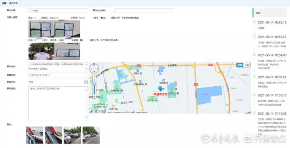Click the description box down scroll arrow

click(86, 117)
